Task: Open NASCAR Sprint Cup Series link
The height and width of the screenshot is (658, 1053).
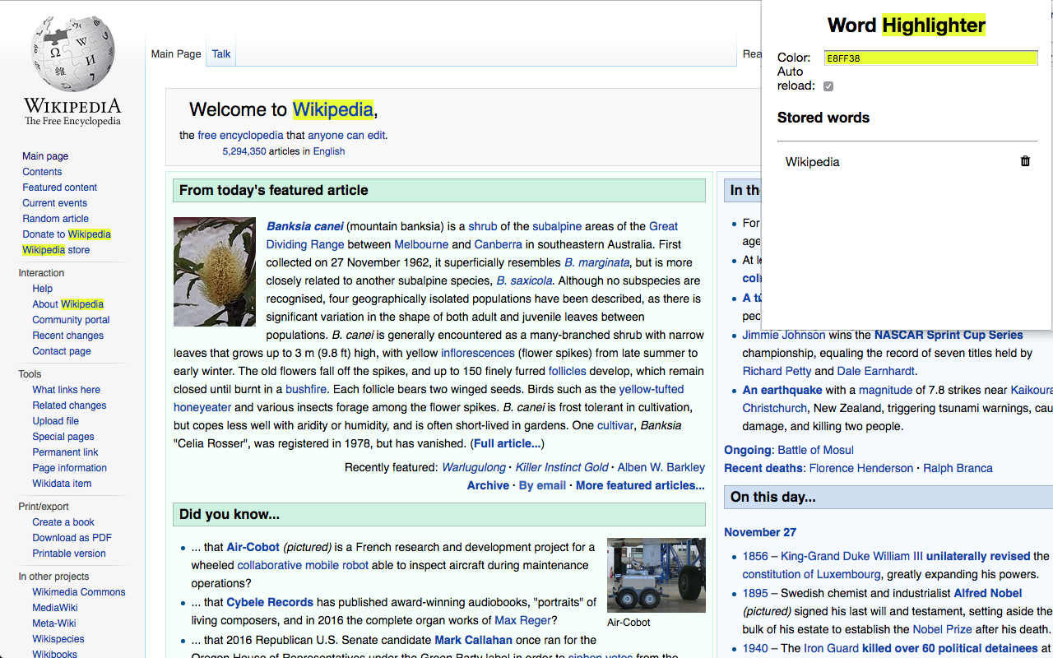Action: click(x=949, y=335)
